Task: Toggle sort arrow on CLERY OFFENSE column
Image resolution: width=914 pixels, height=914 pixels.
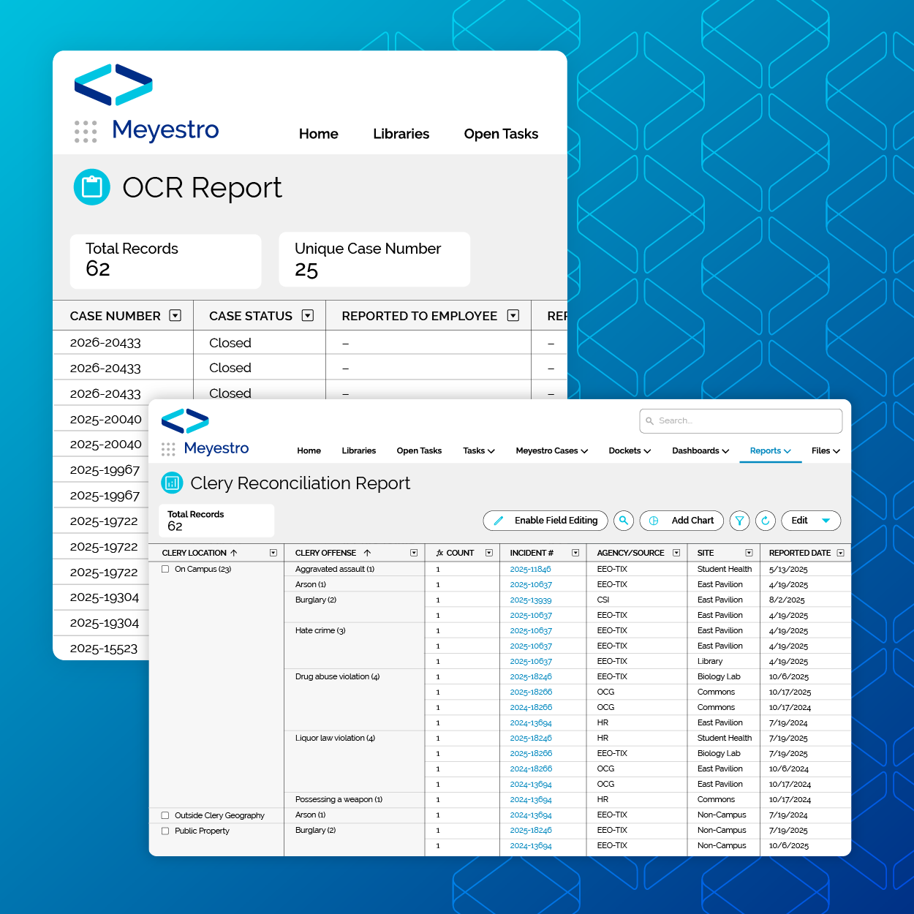Action: [367, 553]
